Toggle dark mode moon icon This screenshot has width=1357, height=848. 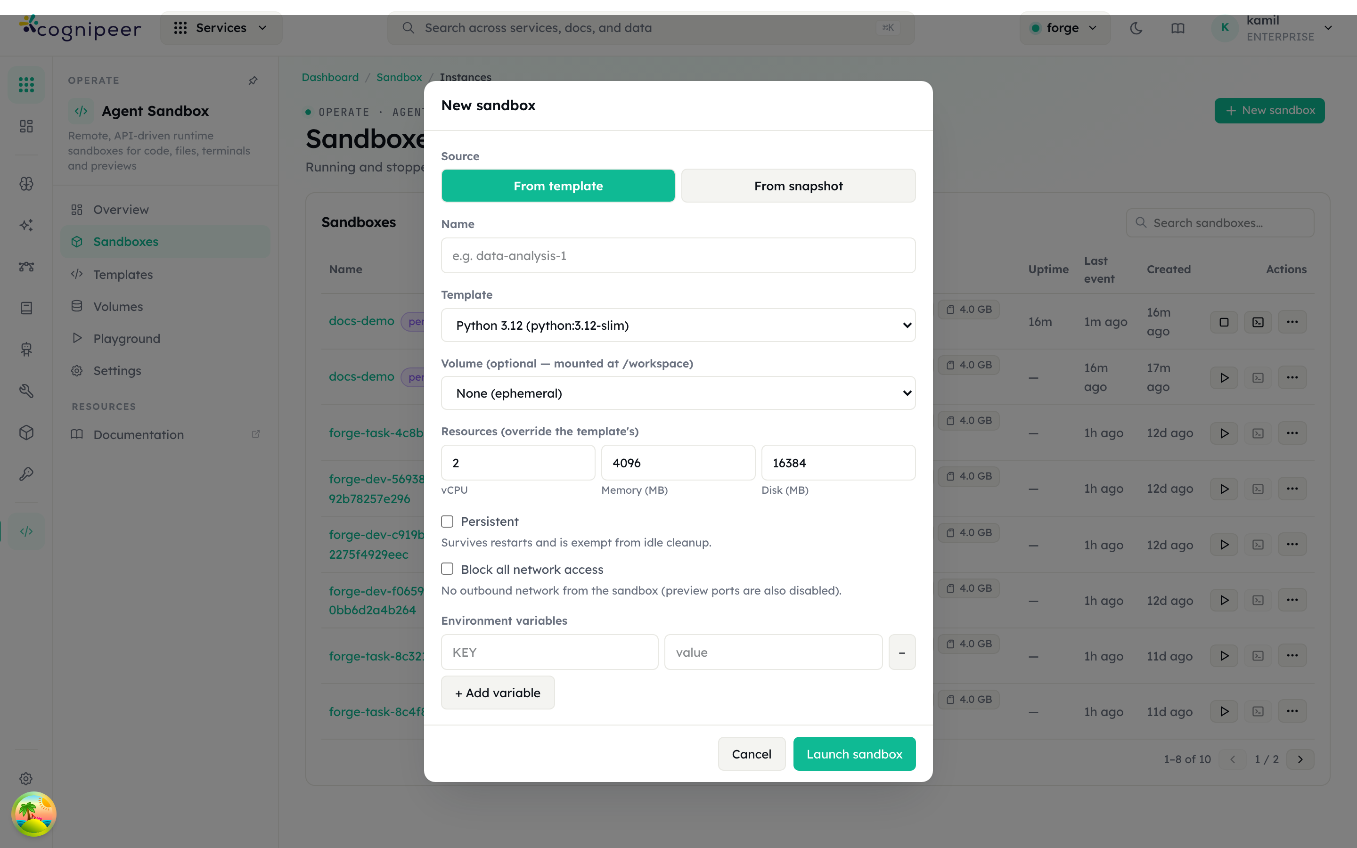[x=1136, y=28]
